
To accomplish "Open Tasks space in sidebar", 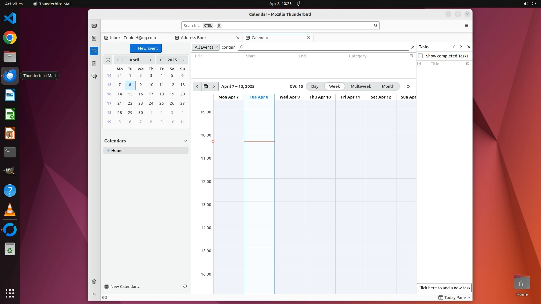I will pyautogui.click(x=94, y=64).
